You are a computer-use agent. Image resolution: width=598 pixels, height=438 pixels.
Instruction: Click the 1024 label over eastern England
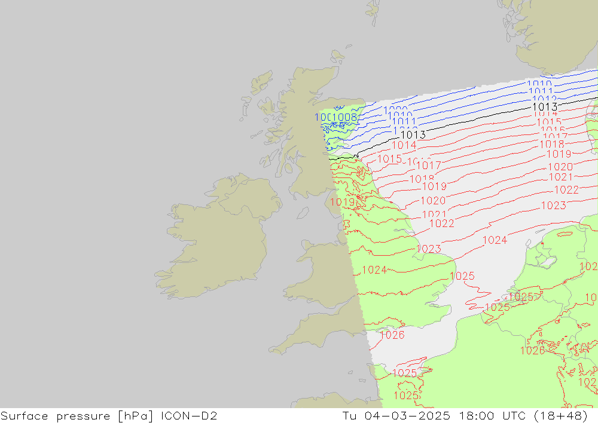tap(374, 270)
